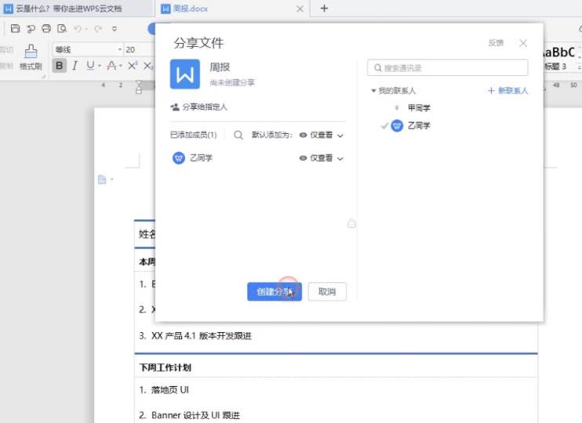Collapse the 我的联系人 contacts group
Viewport: 582px width, 423px height.
point(374,91)
